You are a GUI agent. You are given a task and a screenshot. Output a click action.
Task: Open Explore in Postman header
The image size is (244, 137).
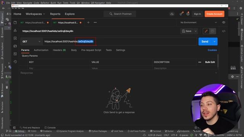coord(70,14)
